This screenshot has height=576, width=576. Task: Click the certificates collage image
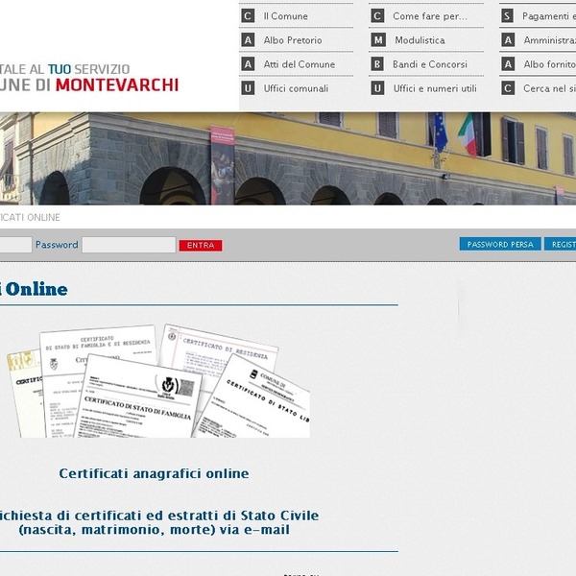pyautogui.click(x=158, y=381)
